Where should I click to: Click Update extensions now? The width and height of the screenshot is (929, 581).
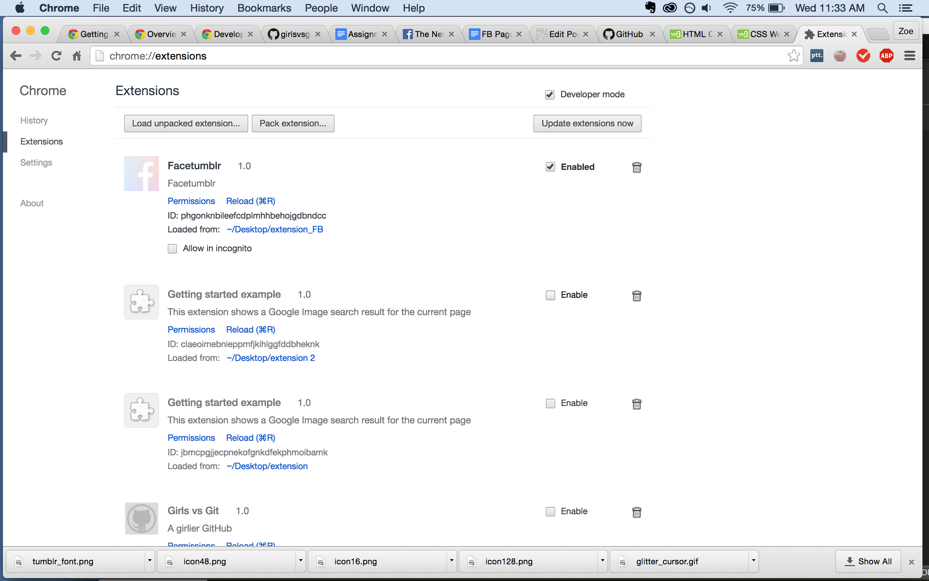pyautogui.click(x=588, y=123)
